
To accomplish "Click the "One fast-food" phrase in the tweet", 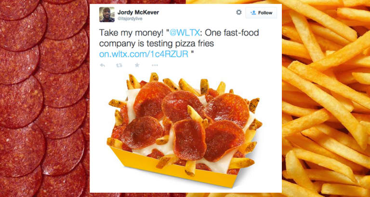I will [232, 33].
